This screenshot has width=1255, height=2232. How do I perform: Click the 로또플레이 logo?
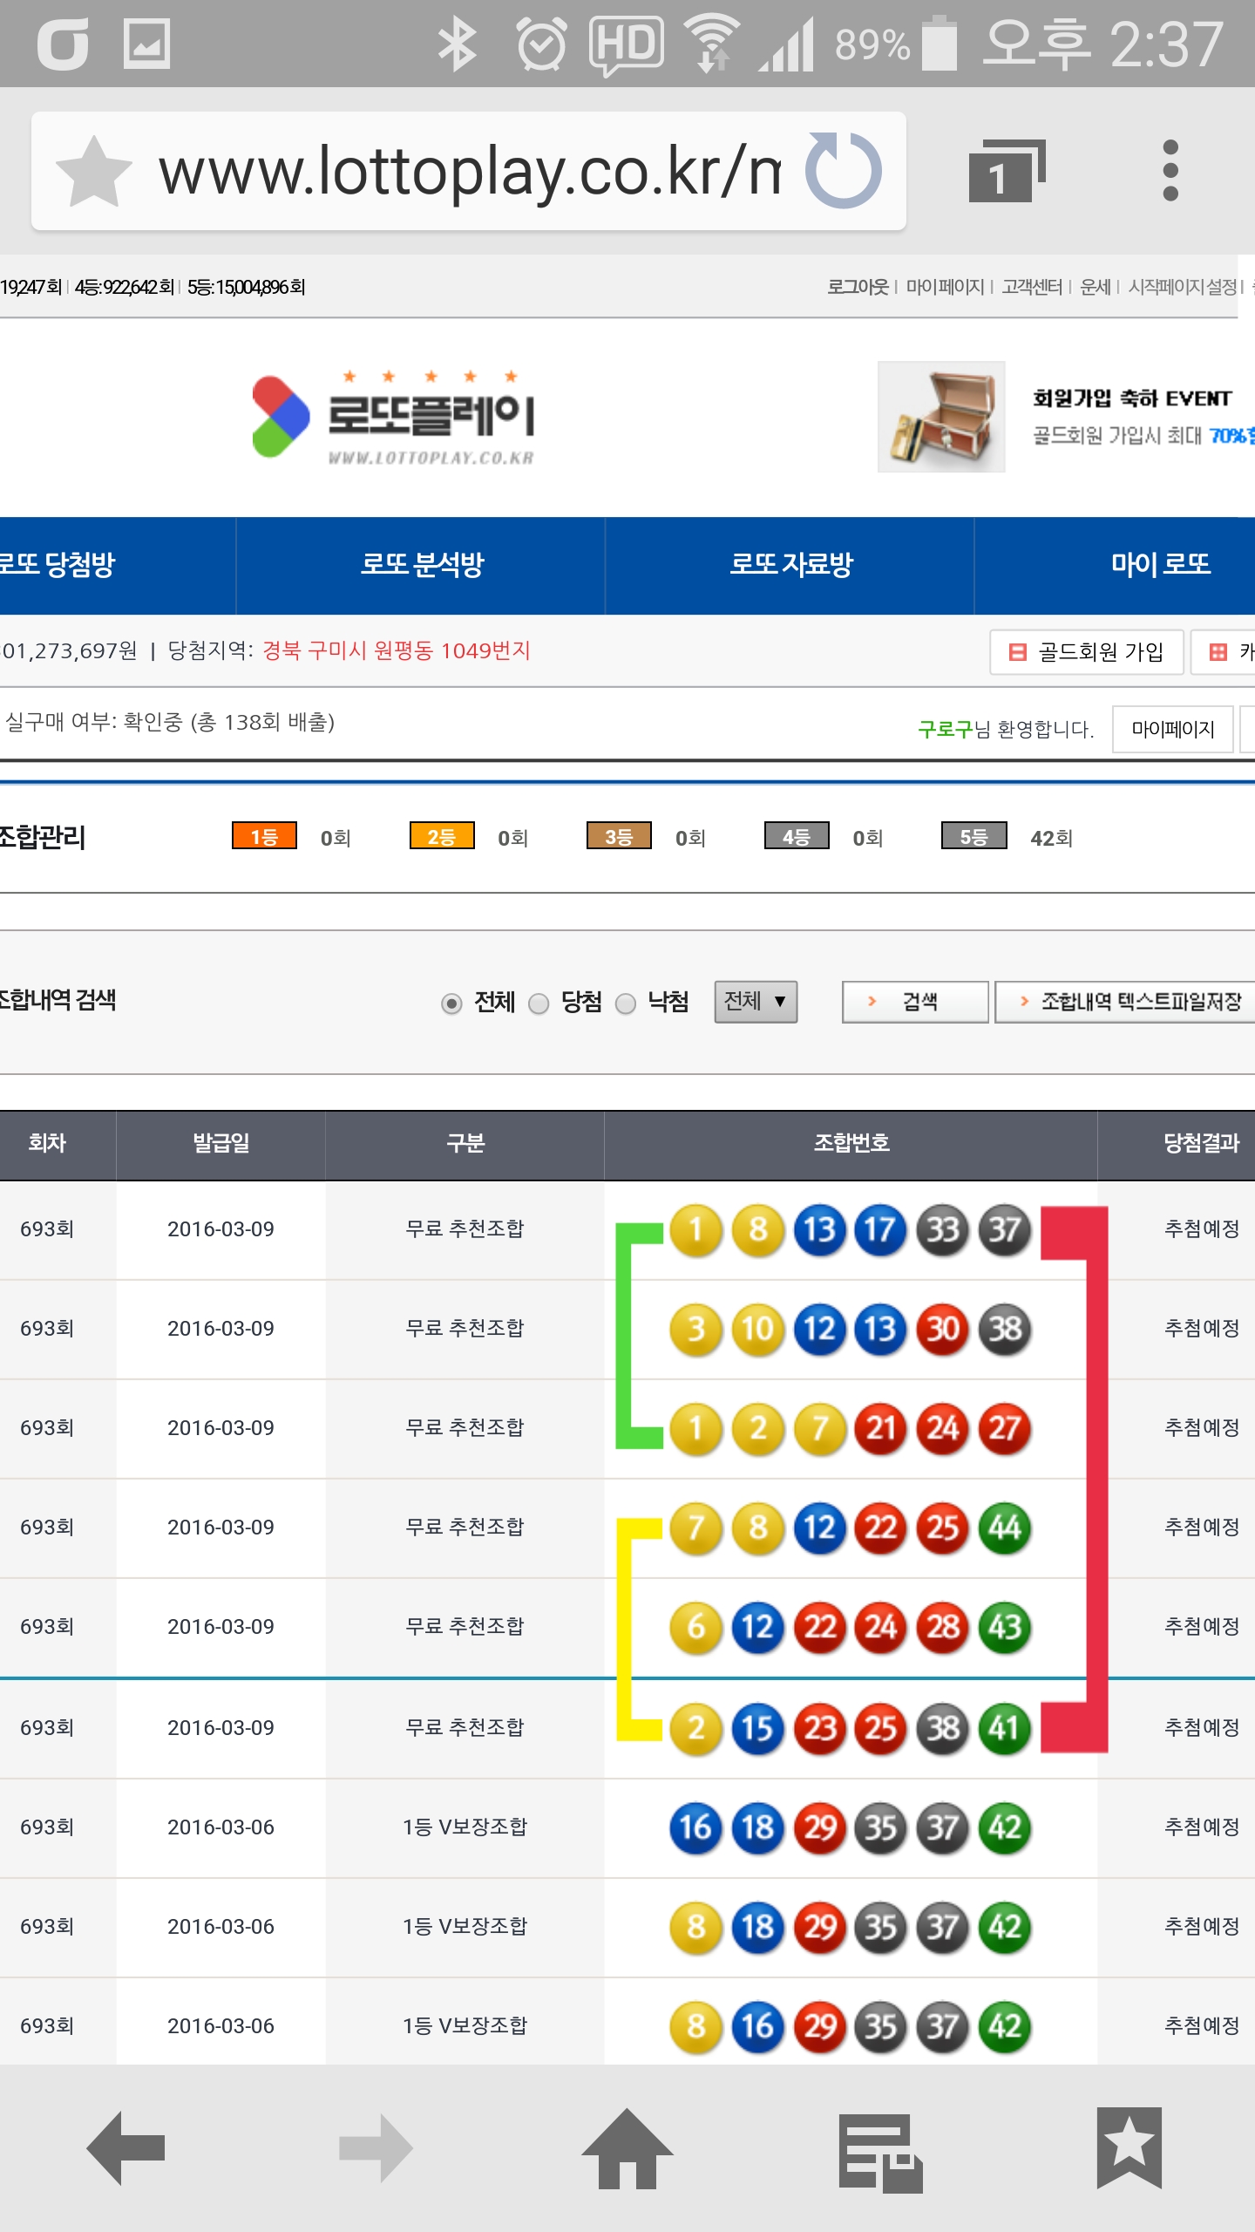(x=394, y=418)
